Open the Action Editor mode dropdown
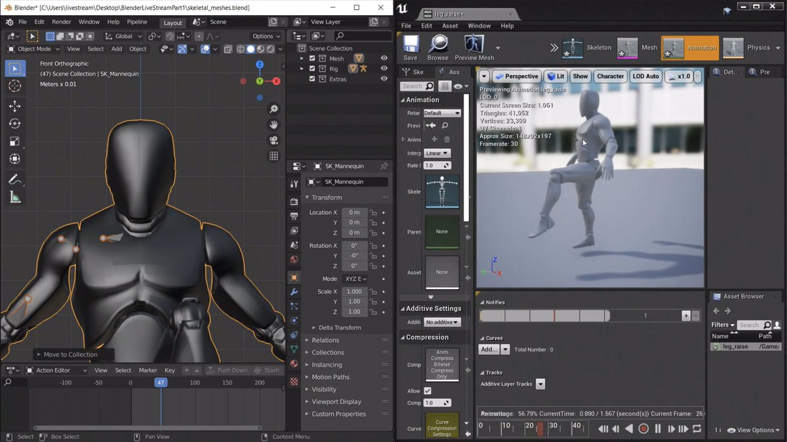Screen dimensions: 787x442 (56, 370)
